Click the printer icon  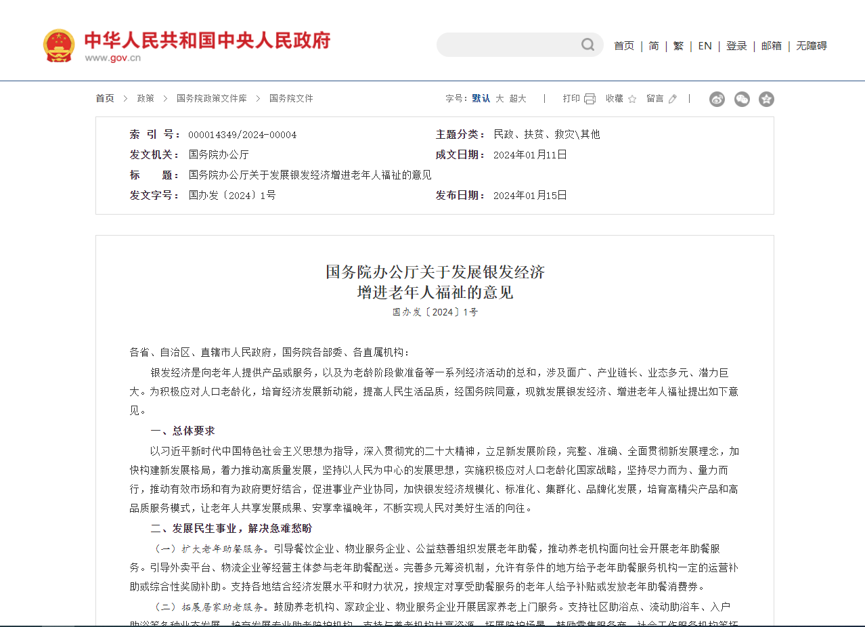590,99
